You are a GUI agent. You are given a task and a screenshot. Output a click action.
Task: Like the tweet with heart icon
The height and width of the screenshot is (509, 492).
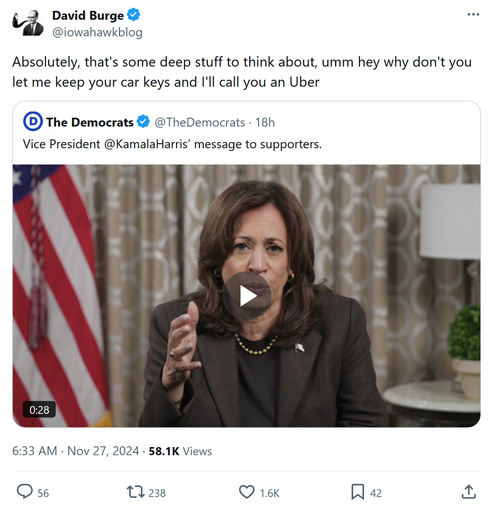tap(247, 492)
